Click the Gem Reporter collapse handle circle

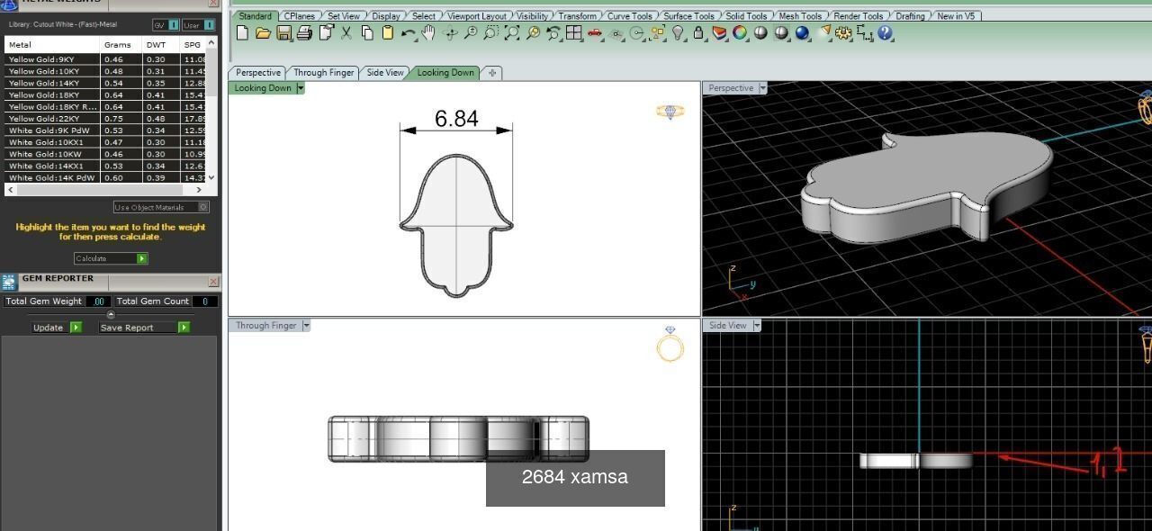click(111, 314)
